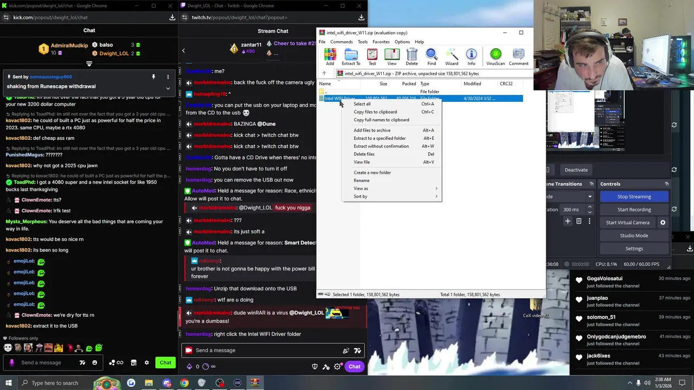Image resolution: width=694 pixels, height=390 pixels.
Task: Toggle Studio Mode in OBS
Action: click(x=634, y=236)
